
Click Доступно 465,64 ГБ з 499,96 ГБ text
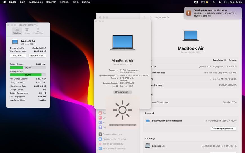219,146
